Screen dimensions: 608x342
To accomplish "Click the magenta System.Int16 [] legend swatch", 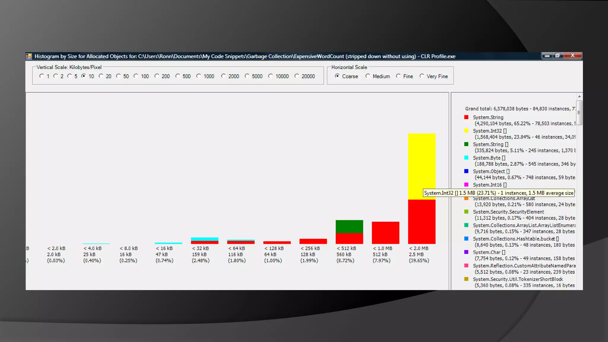I will [x=466, y=185].
